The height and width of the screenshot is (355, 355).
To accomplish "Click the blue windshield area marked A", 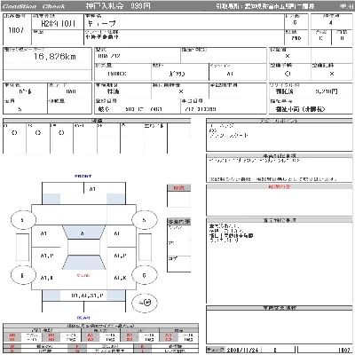I will (83, 233).
